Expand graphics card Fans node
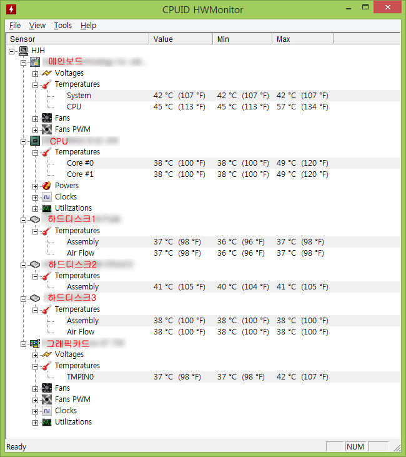406x457 pixels. [x=35, y=389]
